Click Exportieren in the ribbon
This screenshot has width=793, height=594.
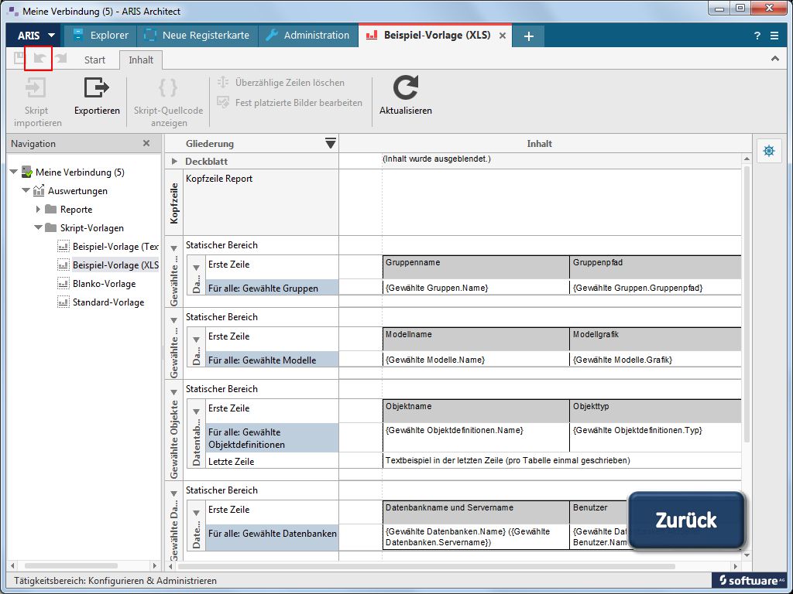(97, 97)
